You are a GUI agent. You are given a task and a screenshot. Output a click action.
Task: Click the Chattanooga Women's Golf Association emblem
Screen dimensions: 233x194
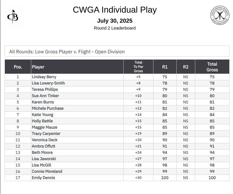pyautogui.click(x=220, y=15)
